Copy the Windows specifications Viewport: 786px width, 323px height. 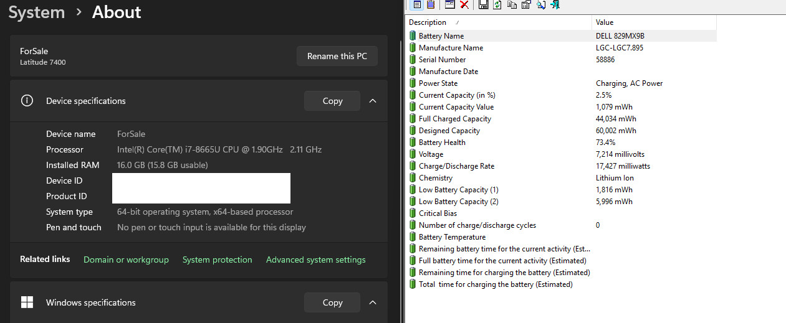point(332,302)
